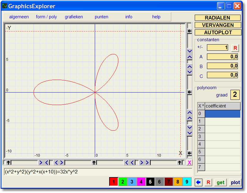This screenshot has height=193, width=247.
Task: Select red color swatch 1
Action: (114, 182)
